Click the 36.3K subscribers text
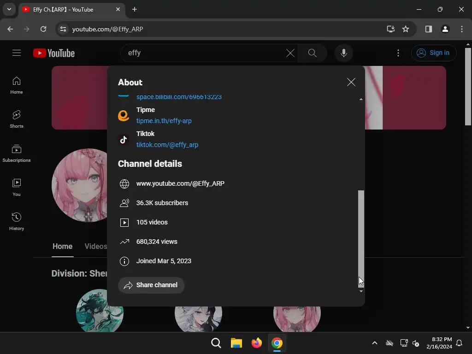The image size is (472, 354). (162, 203)
